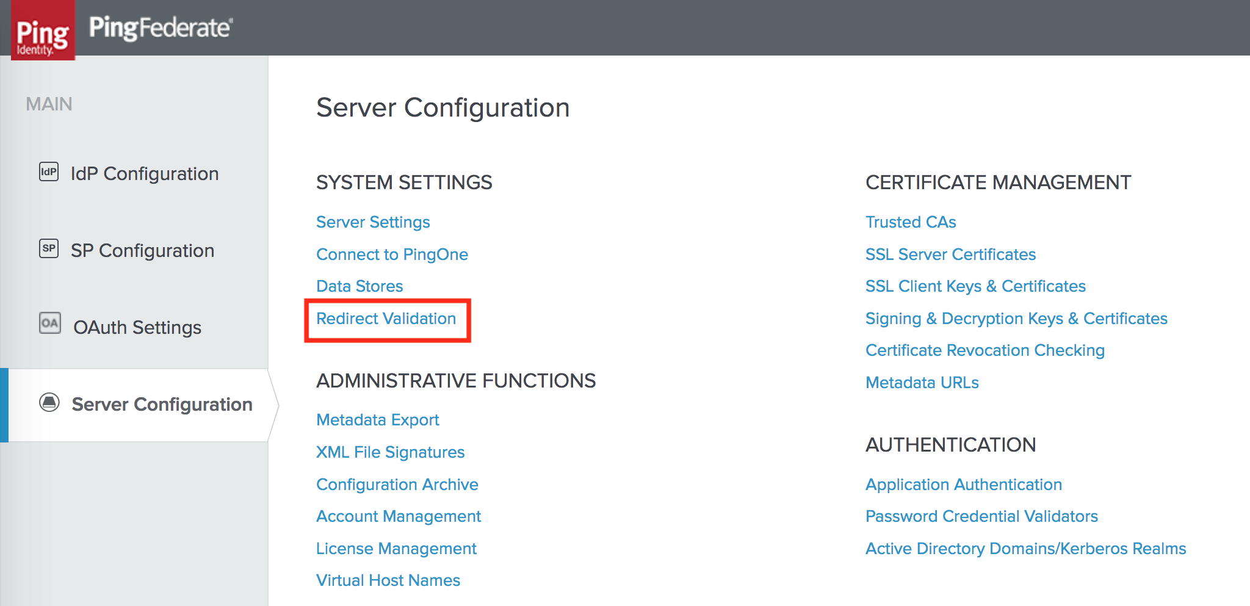
Task: Open Data Stores configuration
Action: (x=359, y=286)
